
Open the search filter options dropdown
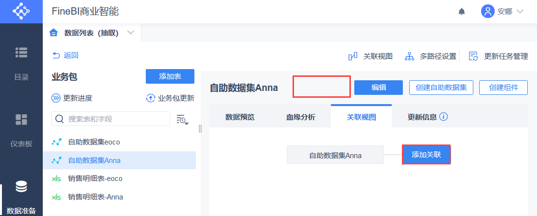[182, 119]
